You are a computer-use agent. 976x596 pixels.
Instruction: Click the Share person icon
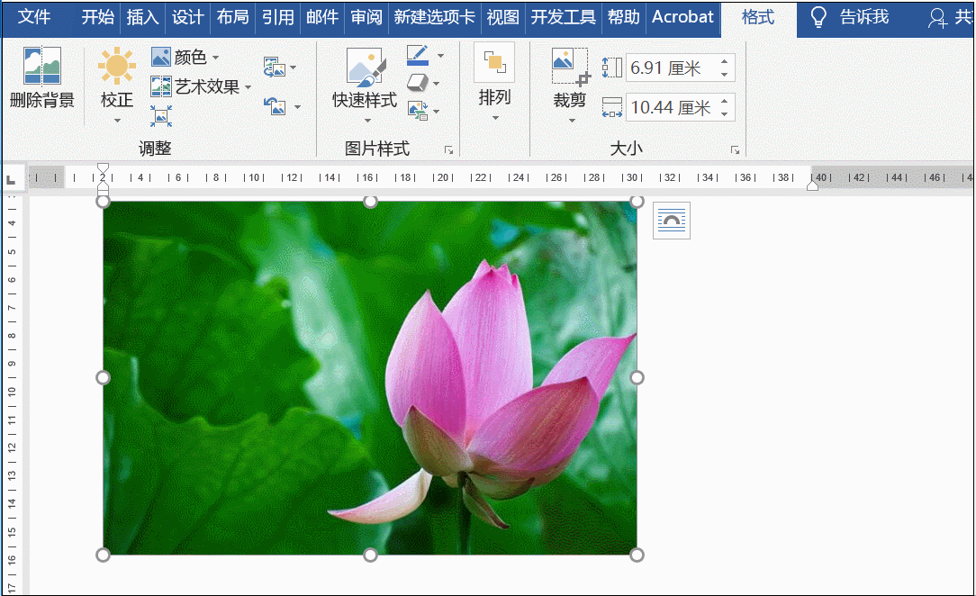click(937, 17)
